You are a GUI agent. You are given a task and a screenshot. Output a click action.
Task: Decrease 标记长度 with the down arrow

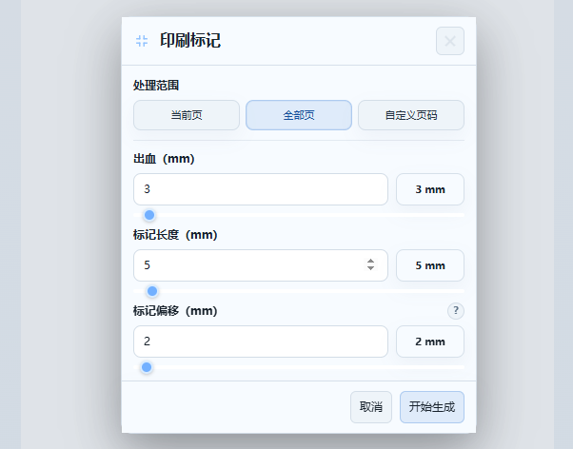tap(370, 268)
